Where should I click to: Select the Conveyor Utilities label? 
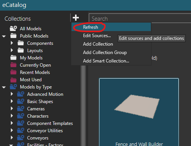click(45, 131)
